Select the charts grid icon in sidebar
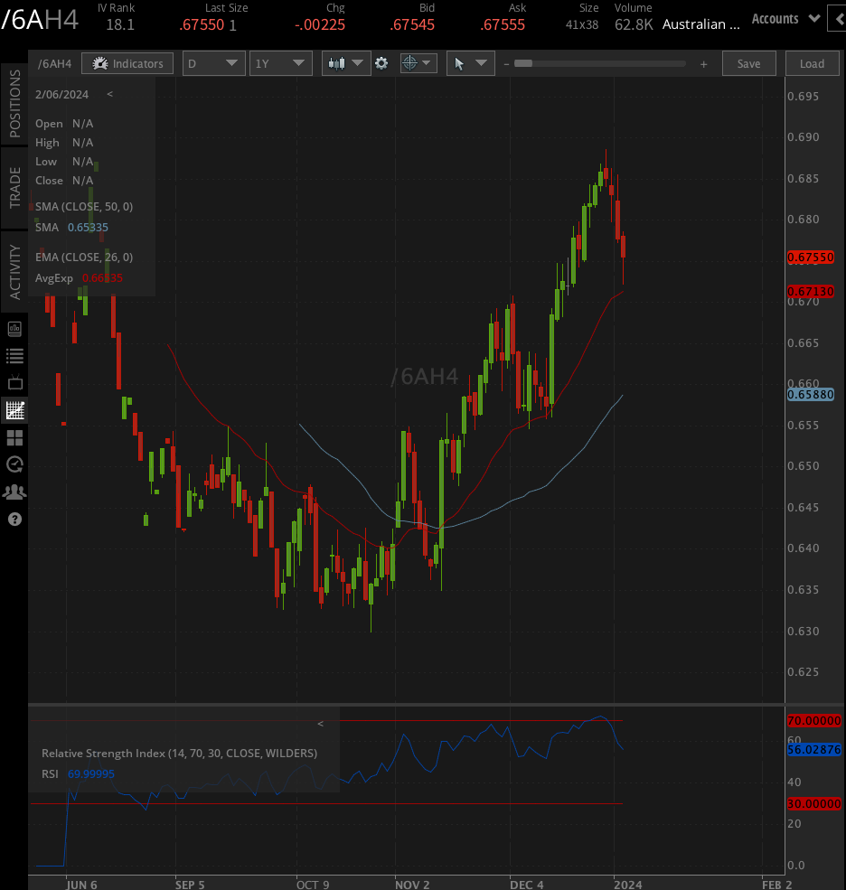 coord(14,410)
